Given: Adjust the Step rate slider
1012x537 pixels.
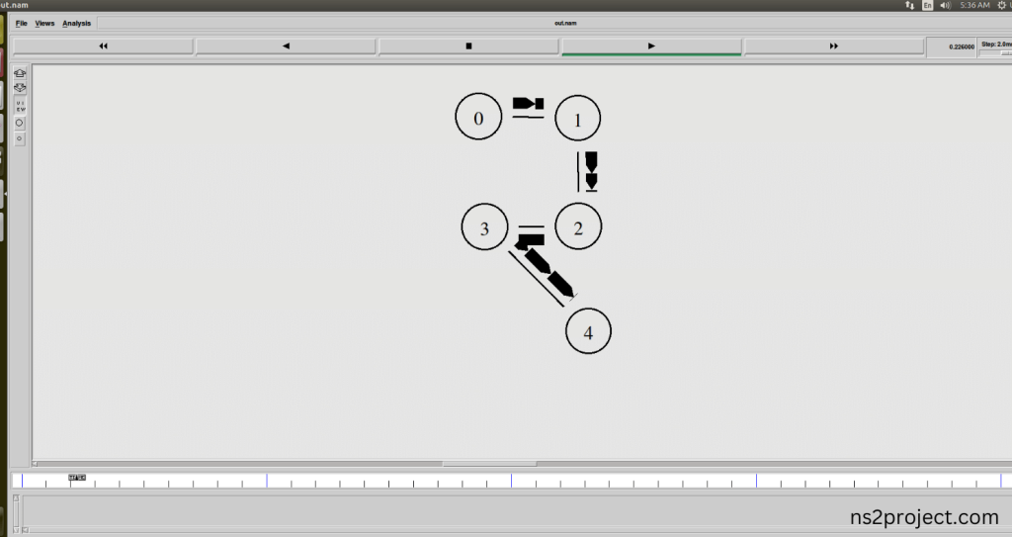Looking at the screenshot, I should [996, 53].
